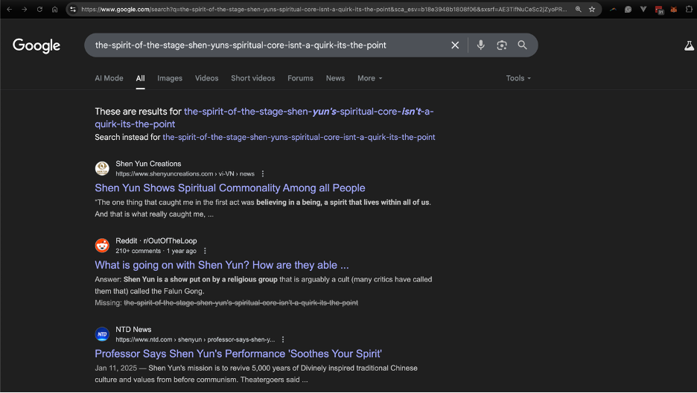Image resolution: width=697 pixels, height=393 pixels.
Task: Switch to News tab
Action: (x=335, y=78)
